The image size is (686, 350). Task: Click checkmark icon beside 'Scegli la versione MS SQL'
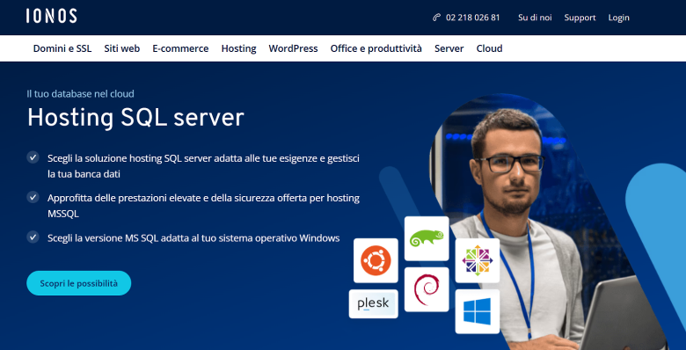[x=33, y=237]
